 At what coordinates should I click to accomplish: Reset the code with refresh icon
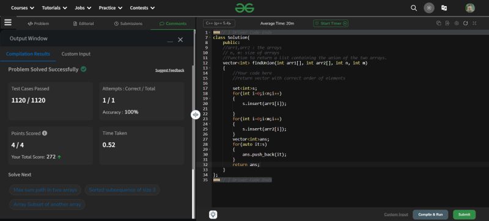click(x=465, y=23)
